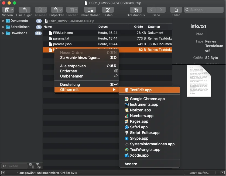Screen dimensions: 226x176
Task: Expand the Dokumente sidebar folder
Action: coord(3,21)
